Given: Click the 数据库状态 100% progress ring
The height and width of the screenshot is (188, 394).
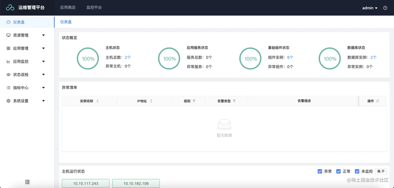Looking at the screenshot, I should tap(330, 59).
